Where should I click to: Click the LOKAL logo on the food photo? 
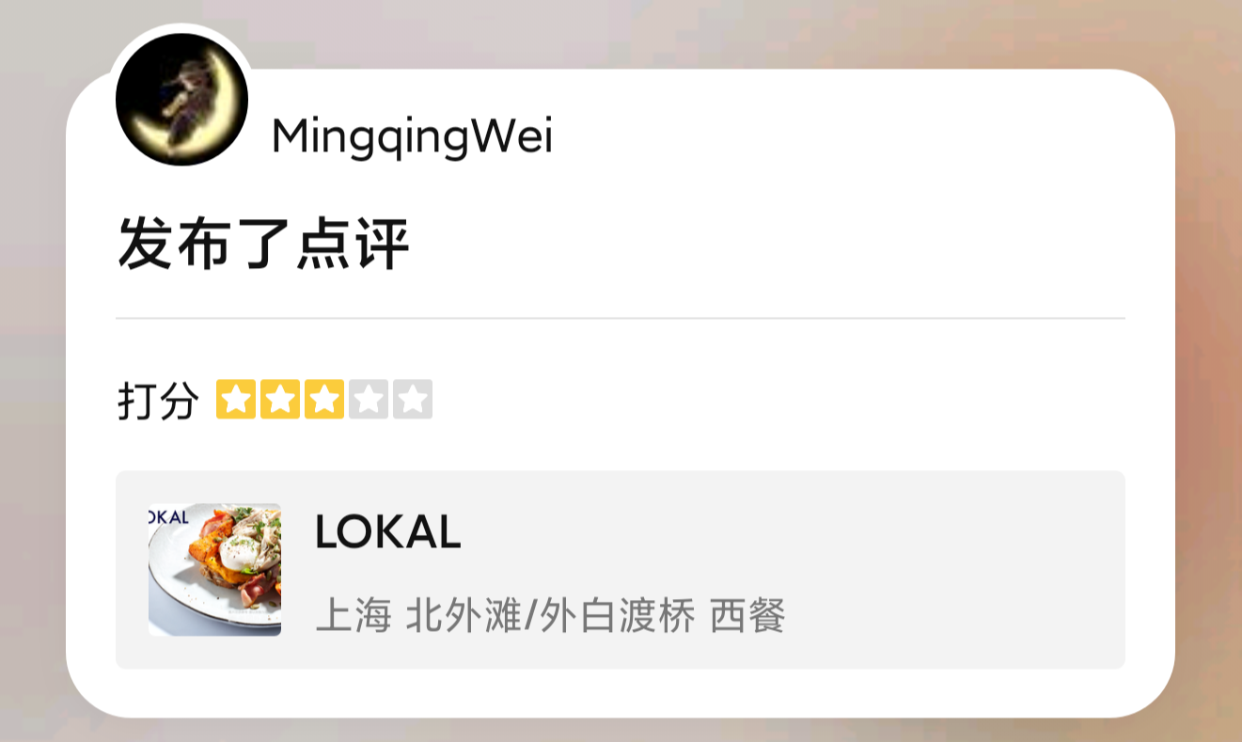point(170,516)
